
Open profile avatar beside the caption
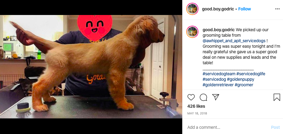(192, 32)
